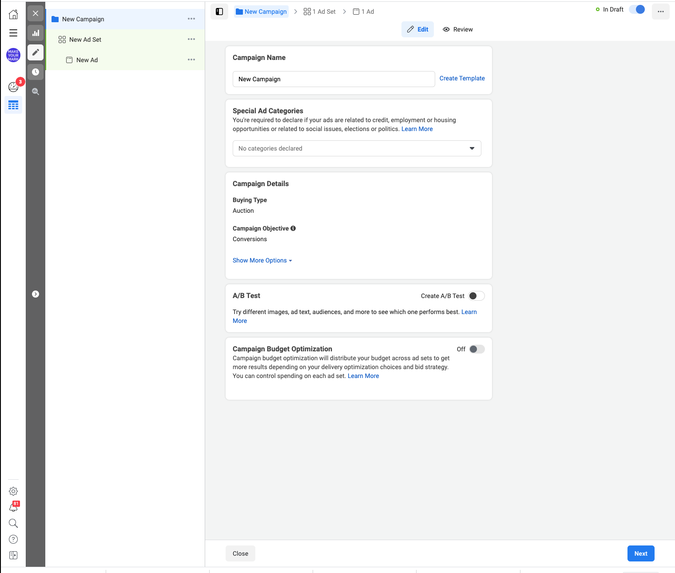This screenshot has height=573, width=675.
Task: Enable the Create A/B Test toggle
Action: 476,296
